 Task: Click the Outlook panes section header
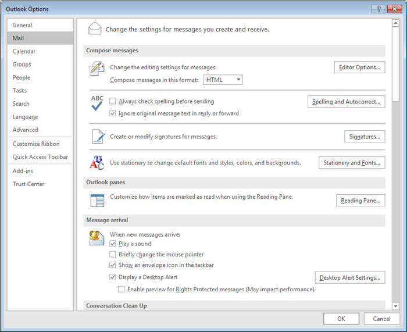pyautogui.click(x=234, y=182)
